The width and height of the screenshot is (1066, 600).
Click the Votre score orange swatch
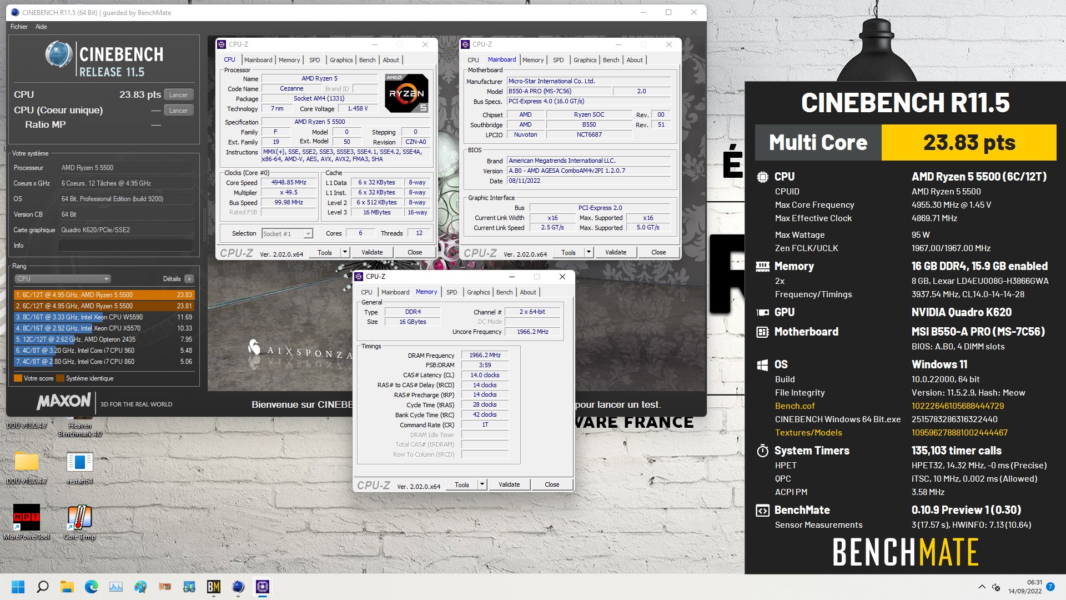pos(18,378)
